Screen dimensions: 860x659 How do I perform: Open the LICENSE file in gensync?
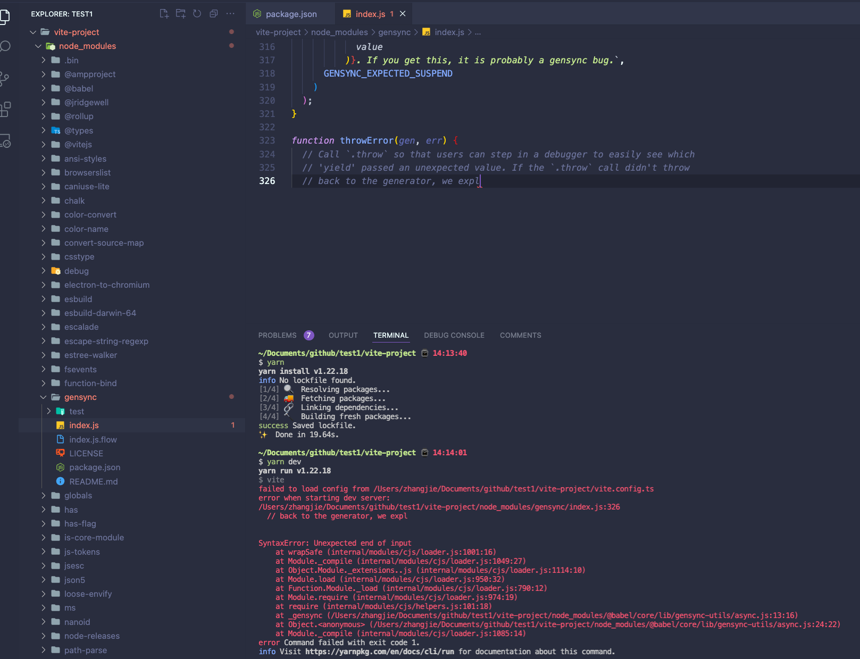86,453
